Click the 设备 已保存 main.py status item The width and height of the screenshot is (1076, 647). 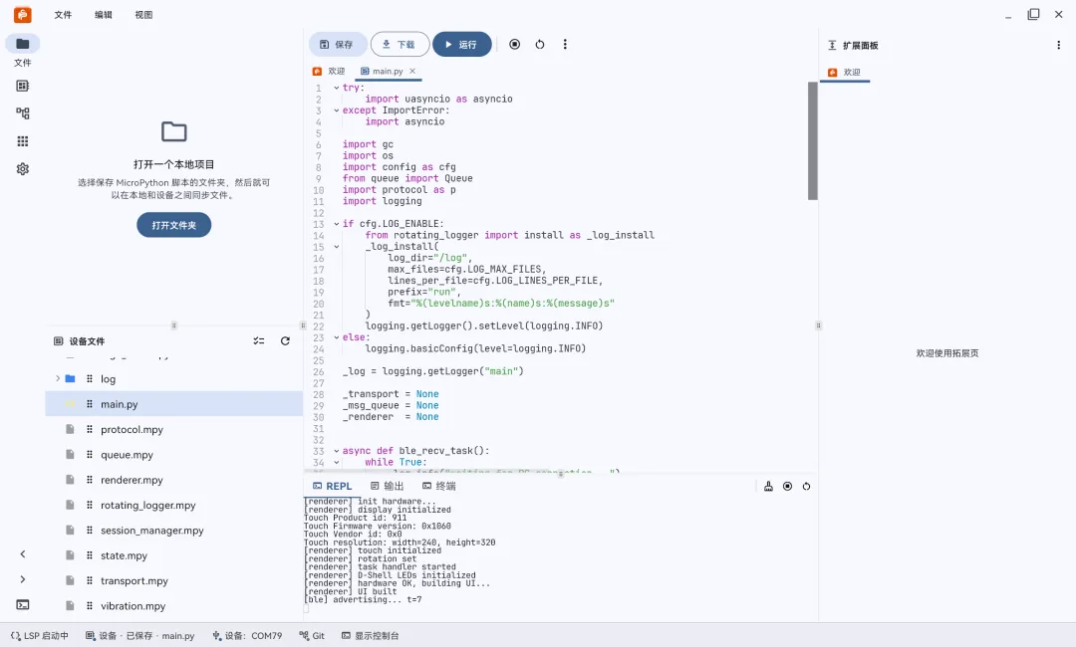140,635
